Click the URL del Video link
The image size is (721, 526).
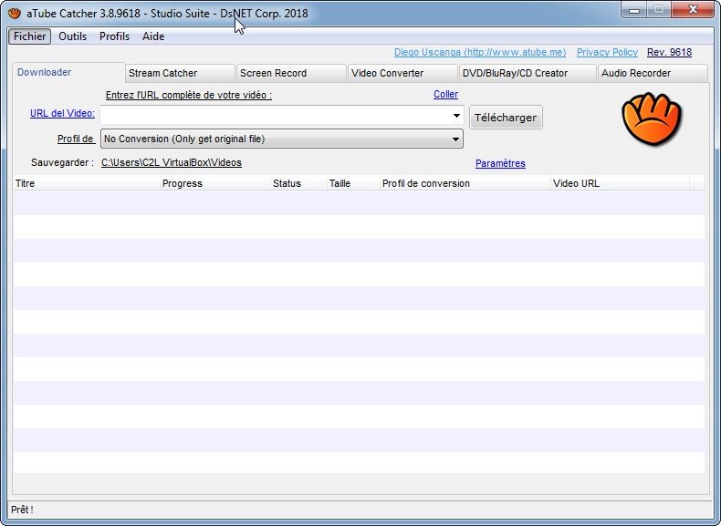63,113
